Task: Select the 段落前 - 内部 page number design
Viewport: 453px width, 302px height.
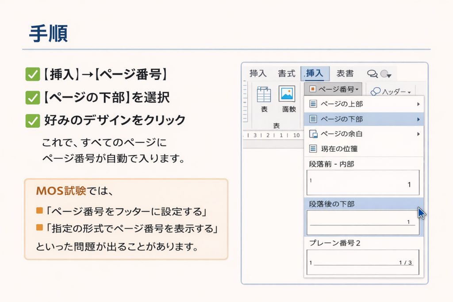Action: click(x=363, y=183)
